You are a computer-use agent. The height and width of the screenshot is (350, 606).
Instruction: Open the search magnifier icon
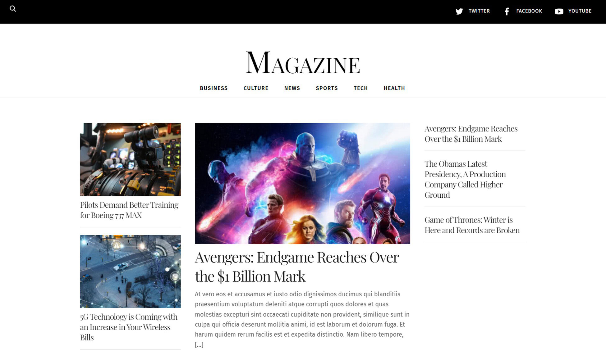click(x=13, y=9)
